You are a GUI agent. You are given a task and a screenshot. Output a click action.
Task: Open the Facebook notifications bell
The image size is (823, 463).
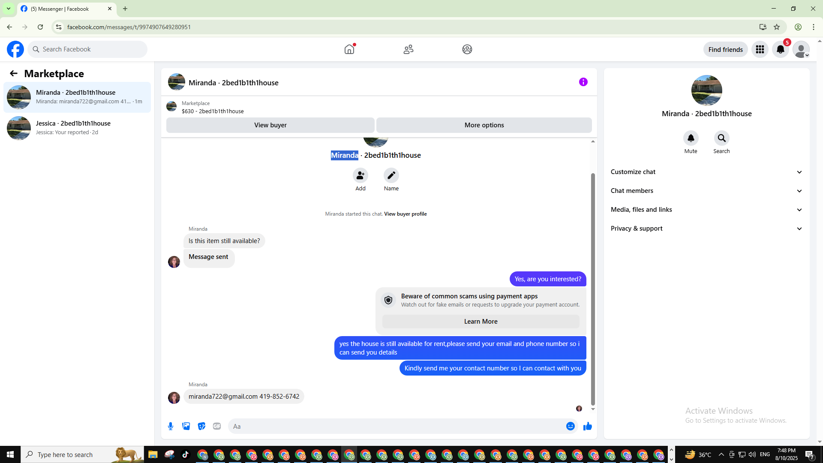780,49
